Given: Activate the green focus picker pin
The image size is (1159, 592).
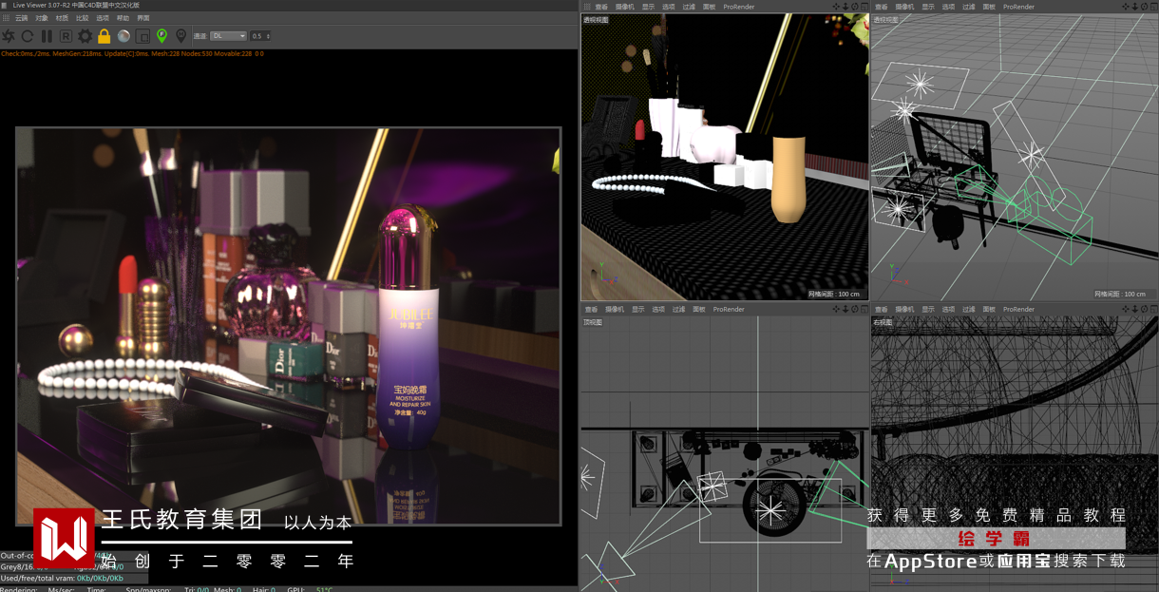Looking at the screenshot, I should coord(161,36).
